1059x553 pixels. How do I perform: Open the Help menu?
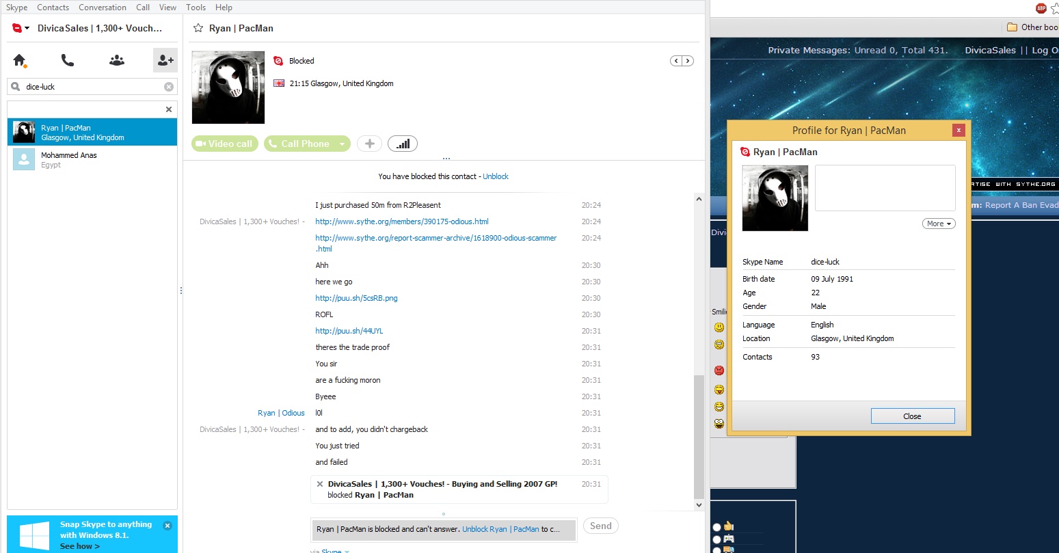(x=224, y=8)
